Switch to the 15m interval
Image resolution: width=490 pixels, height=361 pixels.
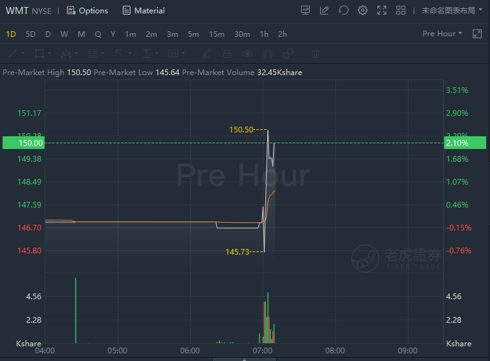tap(216, 34)
